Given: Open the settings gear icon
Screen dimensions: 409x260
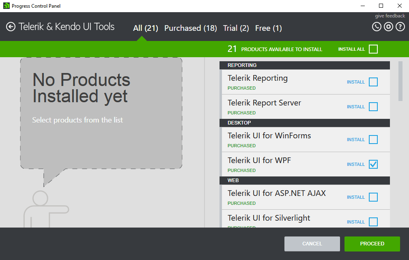Looking at the screenshot, I should click(388, 26).
